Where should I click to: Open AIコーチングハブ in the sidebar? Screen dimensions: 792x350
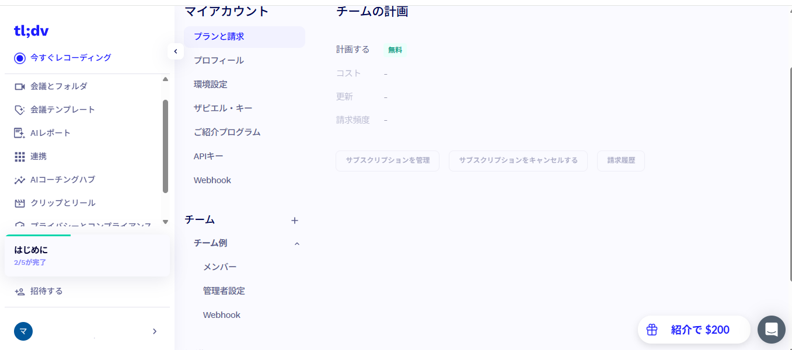tap(62, 180)
